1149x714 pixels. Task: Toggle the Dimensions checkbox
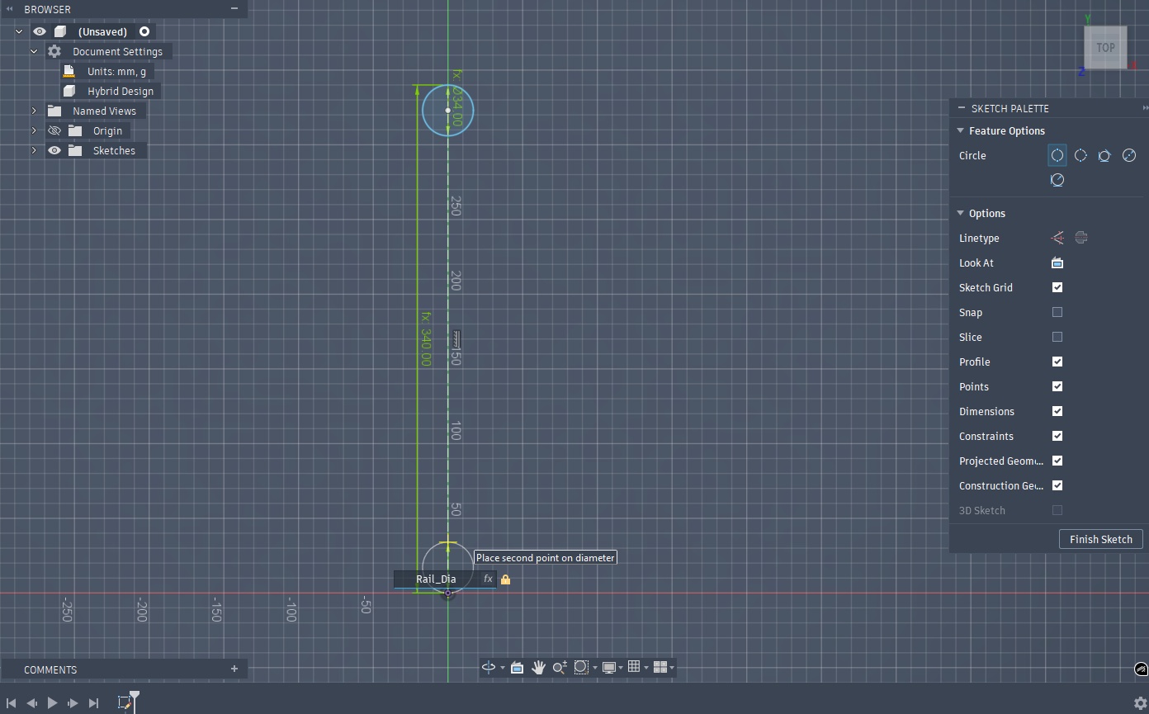[1057, 411]
